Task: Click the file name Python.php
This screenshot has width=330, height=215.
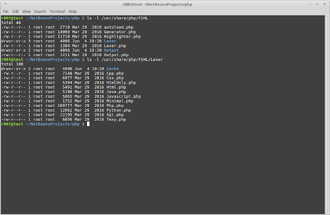Action: (x=119, y=110)
